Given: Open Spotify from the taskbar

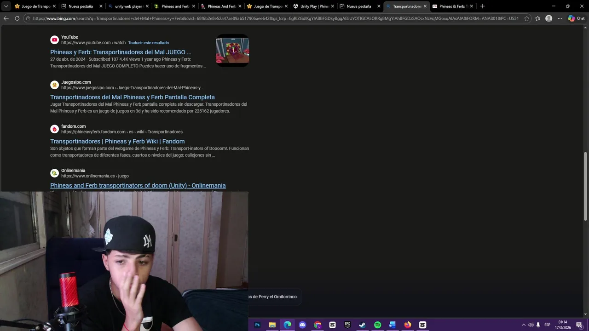Looking at the screenshot, I should point(378,325).
